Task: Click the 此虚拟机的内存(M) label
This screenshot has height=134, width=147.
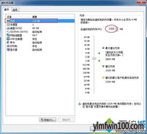Action: coord(91,29)
